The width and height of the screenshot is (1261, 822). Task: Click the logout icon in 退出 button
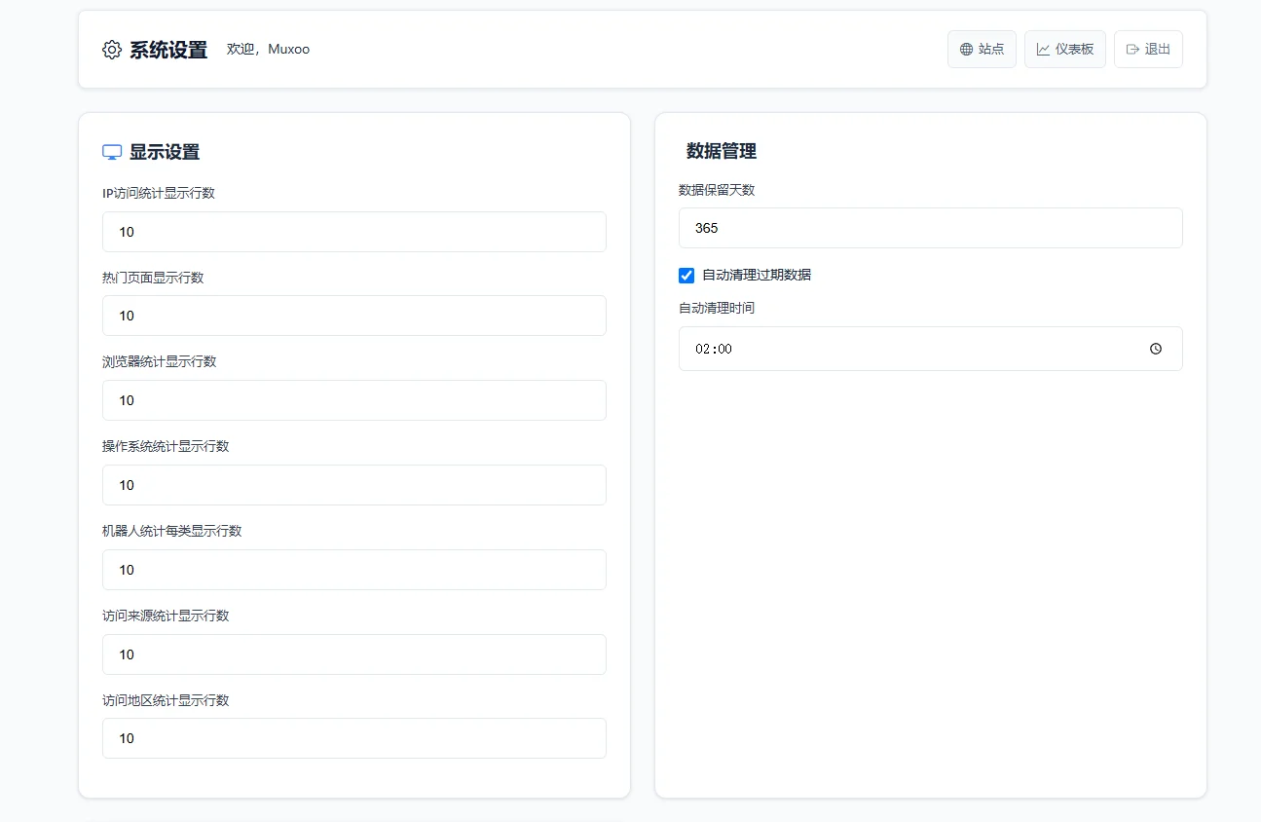[x=1132, y=50]
